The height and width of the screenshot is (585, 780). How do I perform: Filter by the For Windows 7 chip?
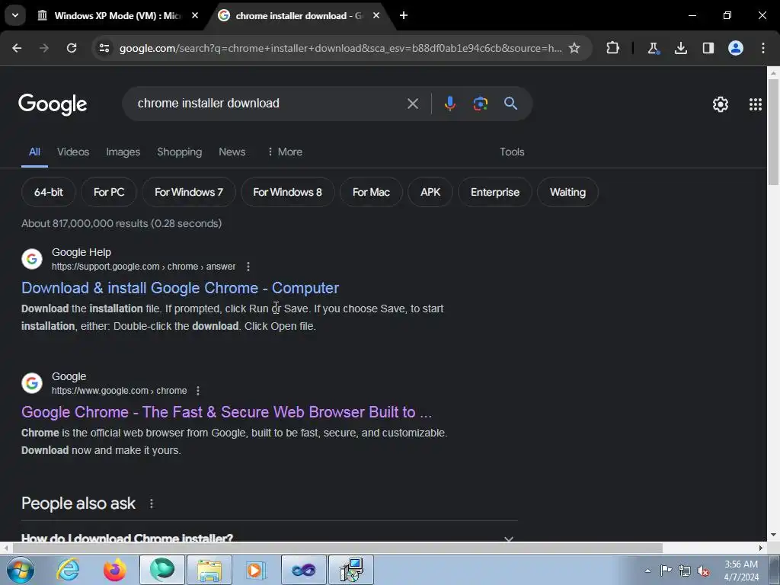[189, 192]
